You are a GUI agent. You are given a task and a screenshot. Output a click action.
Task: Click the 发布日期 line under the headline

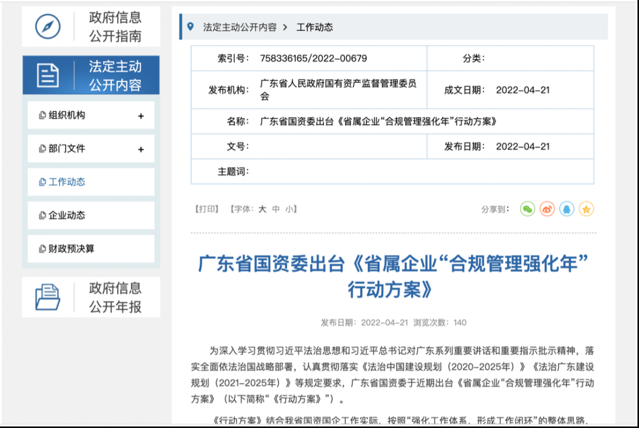click(364, 323)
